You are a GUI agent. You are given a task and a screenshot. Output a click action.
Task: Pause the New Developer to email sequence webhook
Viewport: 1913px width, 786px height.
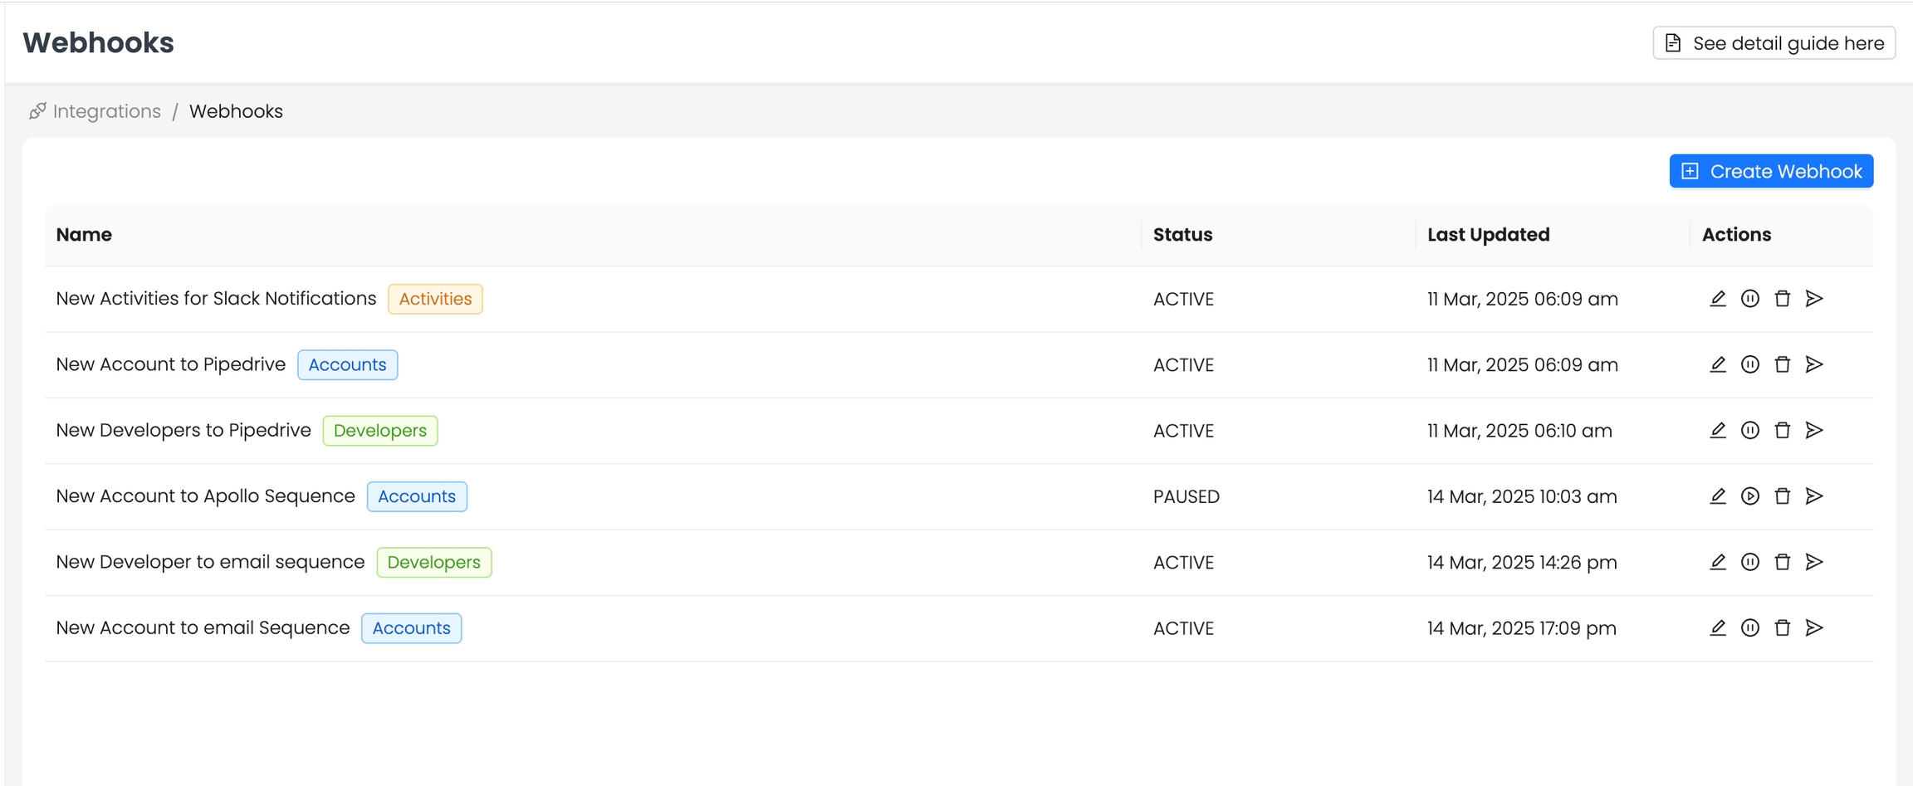[x=1750, y=562]
